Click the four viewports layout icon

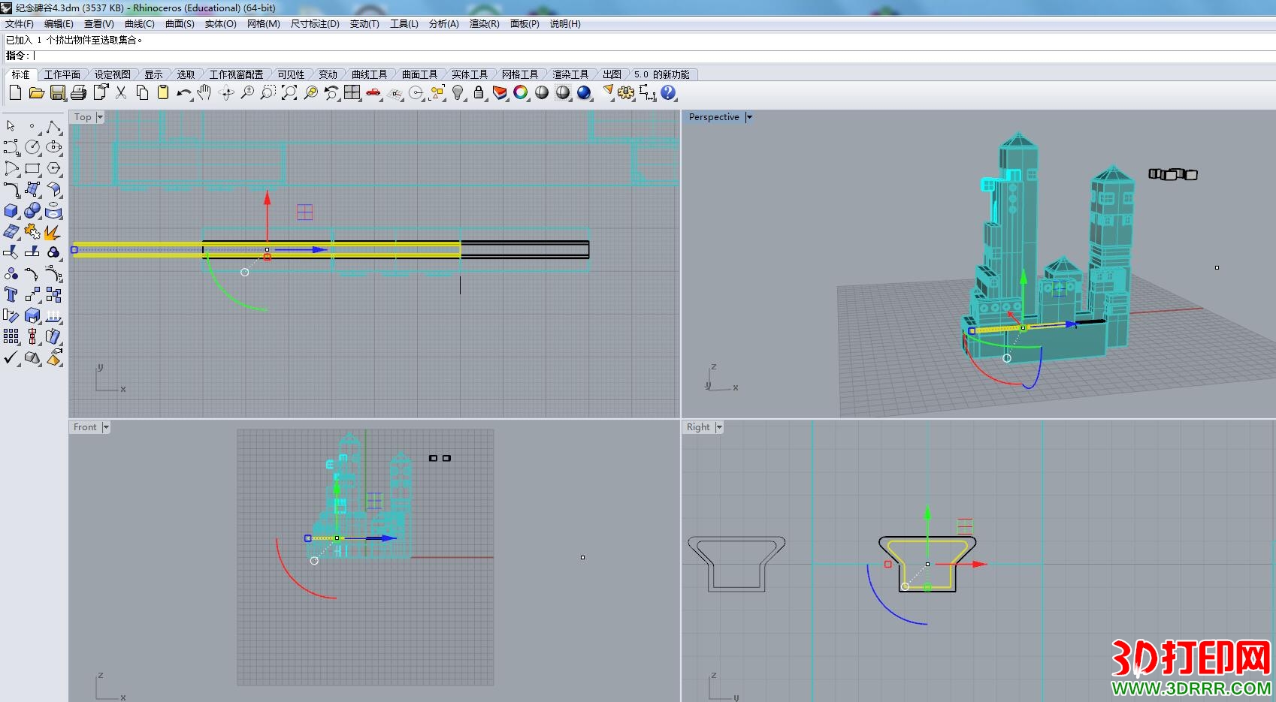click(x=352, y=92)
